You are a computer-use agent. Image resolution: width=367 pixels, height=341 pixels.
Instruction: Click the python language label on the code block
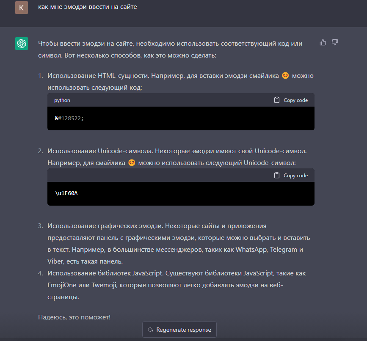pos(62,101)
